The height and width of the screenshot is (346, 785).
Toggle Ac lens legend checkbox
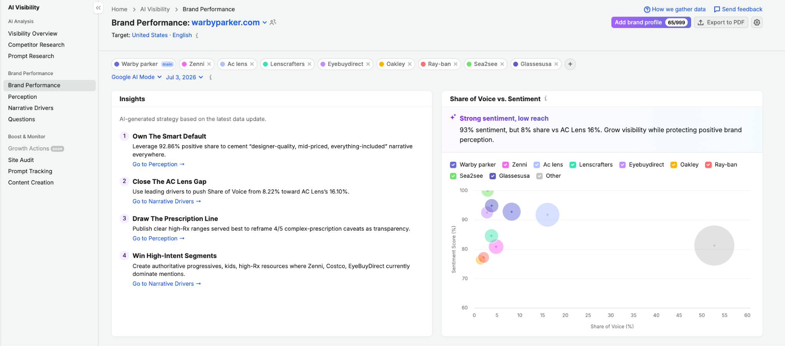[537, 165]
